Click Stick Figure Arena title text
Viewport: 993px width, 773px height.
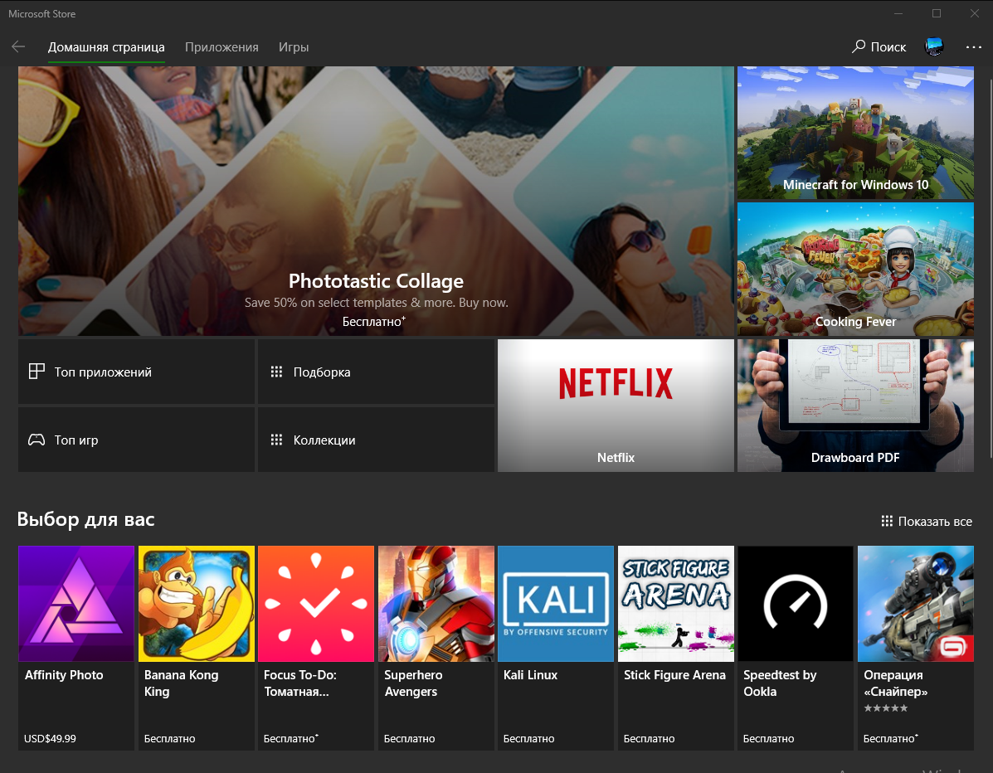tap(674, 675)
